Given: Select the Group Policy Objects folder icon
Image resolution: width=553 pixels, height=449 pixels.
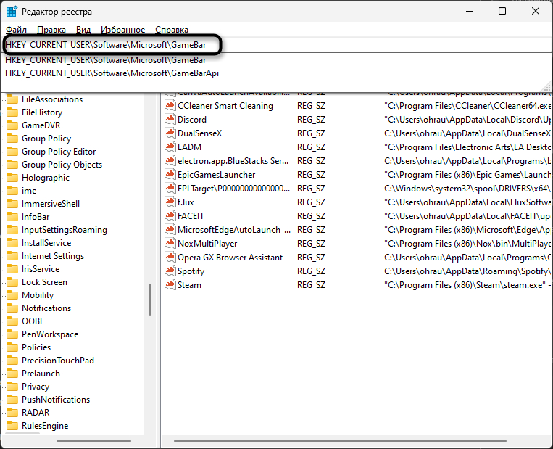Looking at the screenshot, I should pyautogui.click(x=12, y=165).
